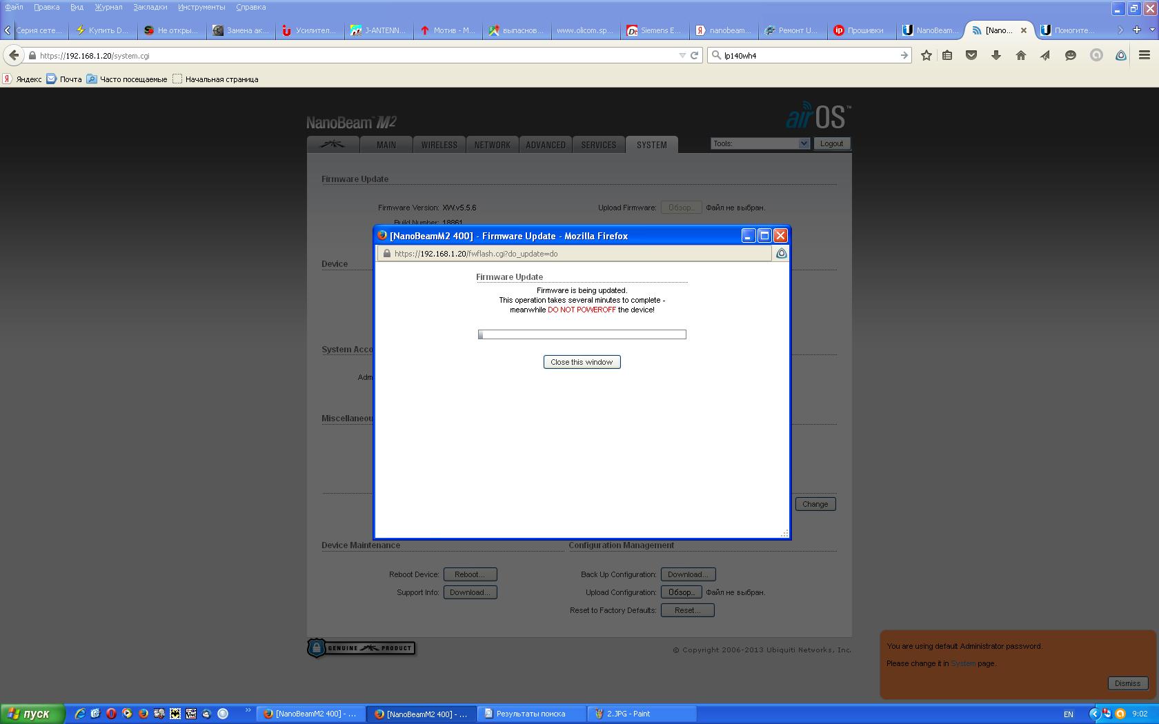Switch to the NETWORK tab
This screenshot has width=1159, height=724.
(x=493, y=145)
